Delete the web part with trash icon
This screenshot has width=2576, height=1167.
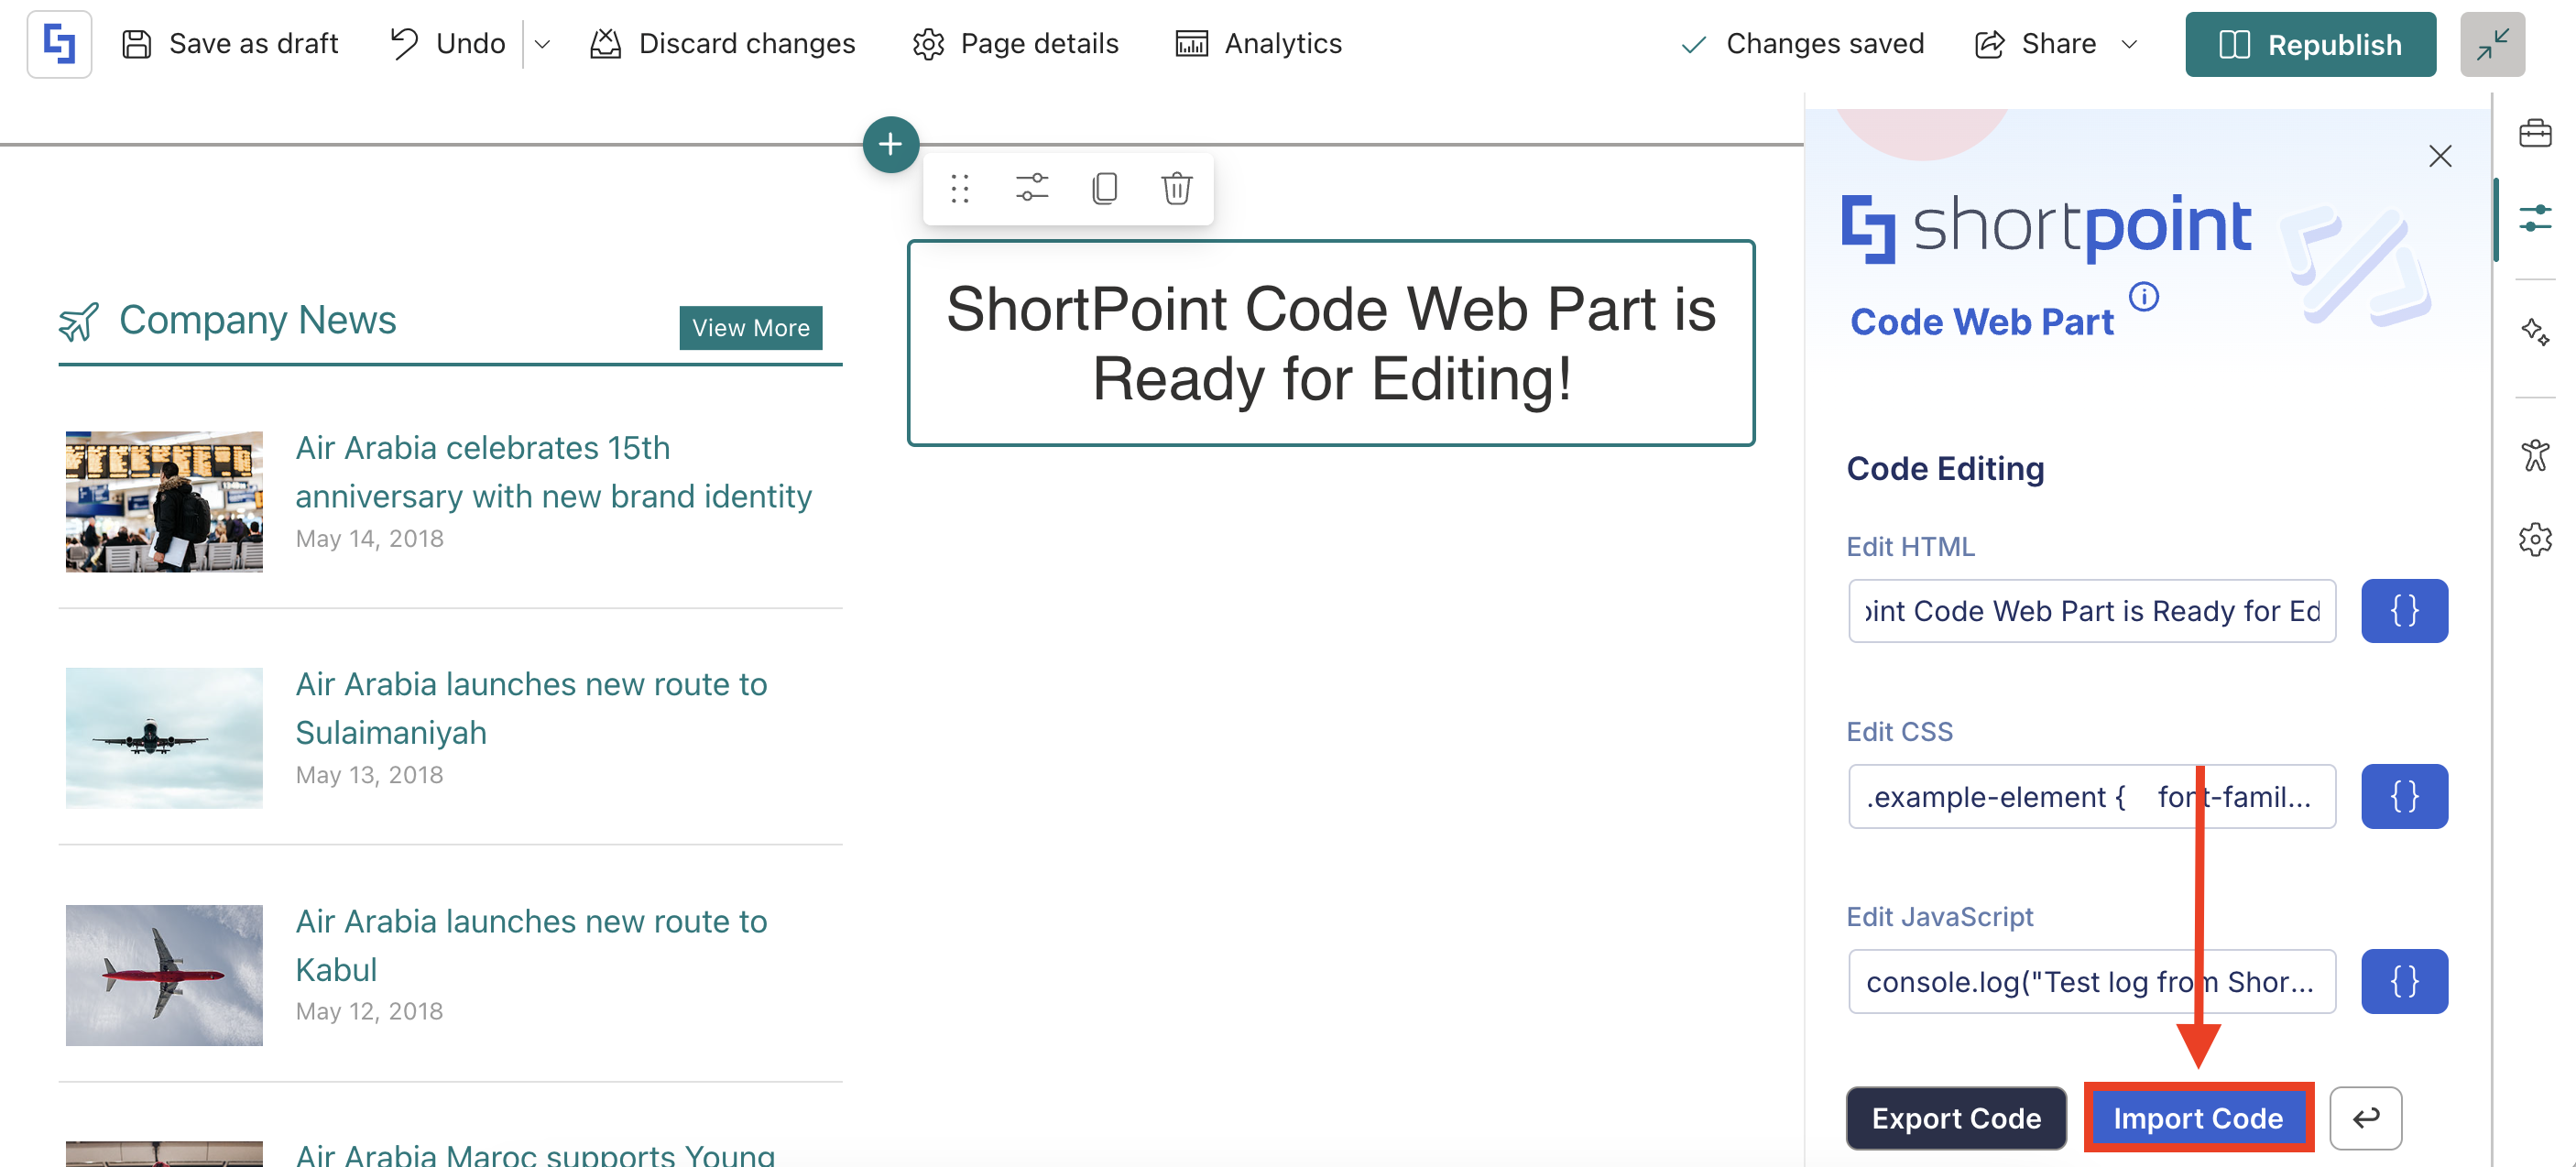[x=1176, y=188]
